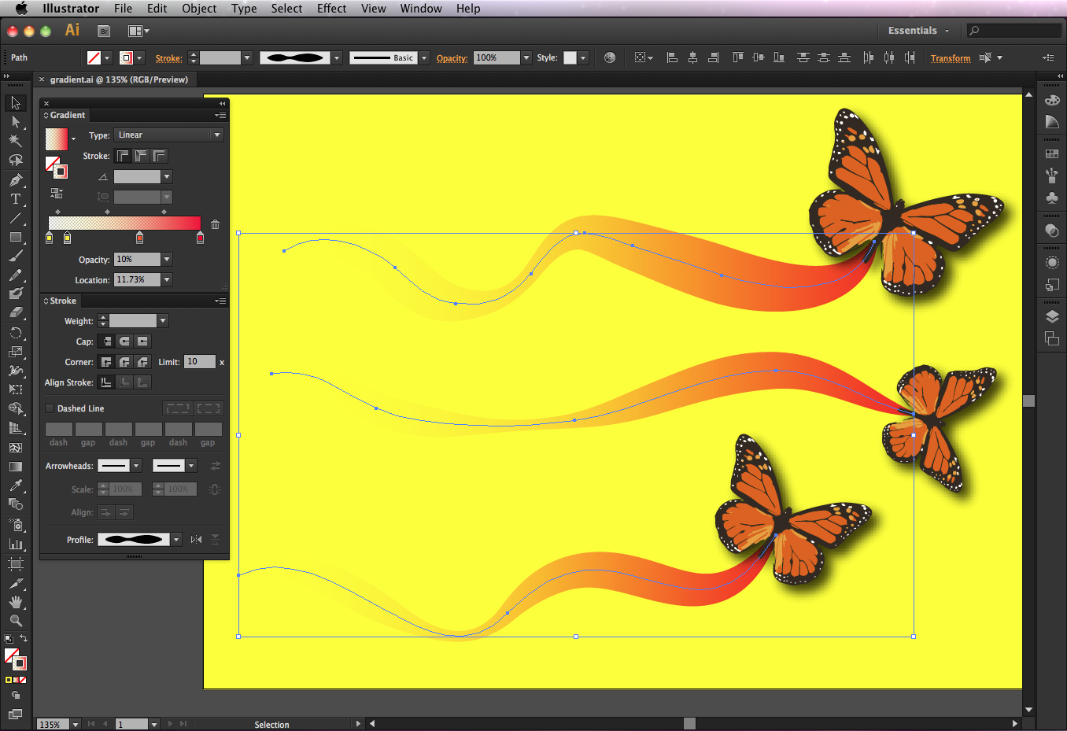Select the Type tool
1067x731 pixels.
tap(16, 199)
